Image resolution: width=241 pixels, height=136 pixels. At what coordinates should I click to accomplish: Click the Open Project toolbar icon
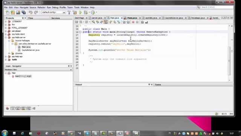(18, 12)
